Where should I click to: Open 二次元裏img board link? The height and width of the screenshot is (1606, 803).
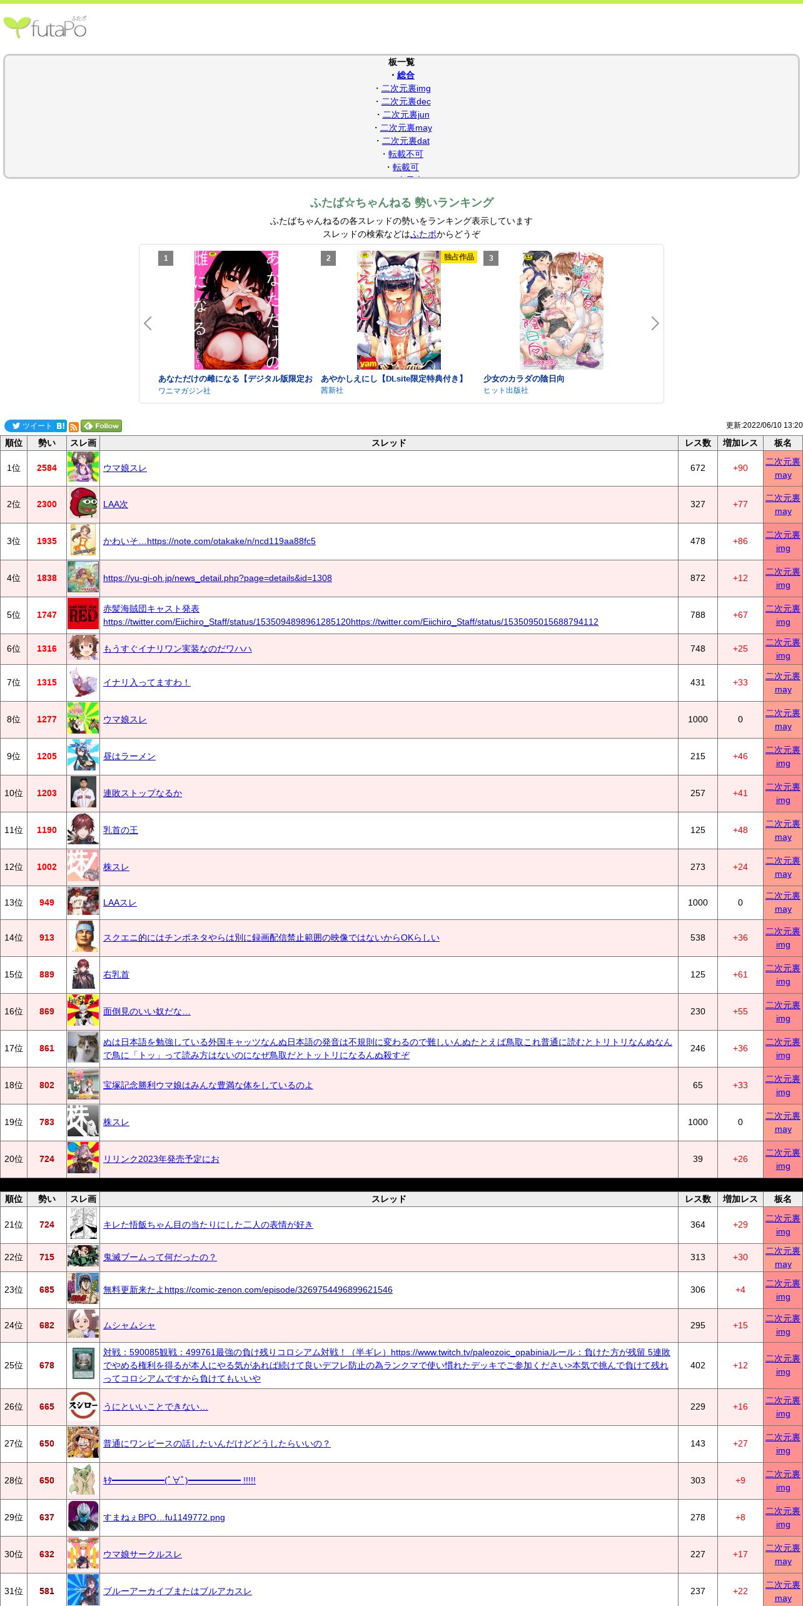[x=406, y=88]
